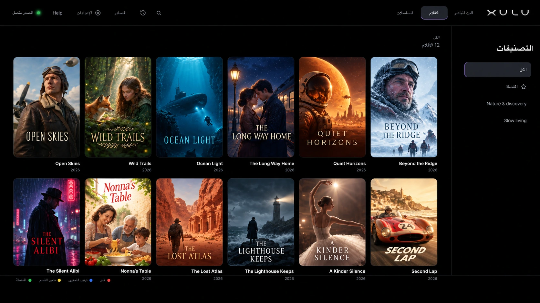This screenshot has height=303, width=540.
Task: Open the Ocean Light poster
Action: click(189, 107)
